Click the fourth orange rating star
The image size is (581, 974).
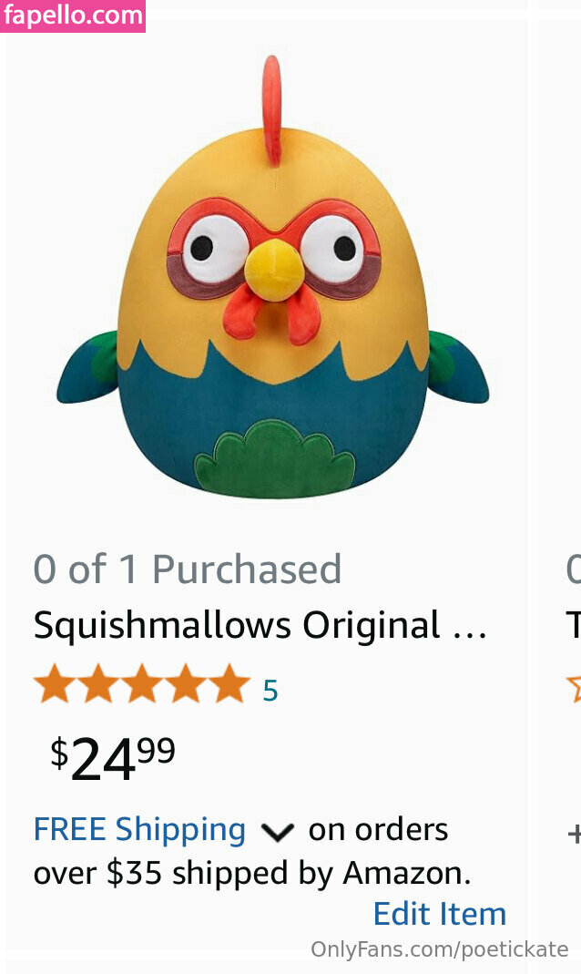[x=186, y=684]
